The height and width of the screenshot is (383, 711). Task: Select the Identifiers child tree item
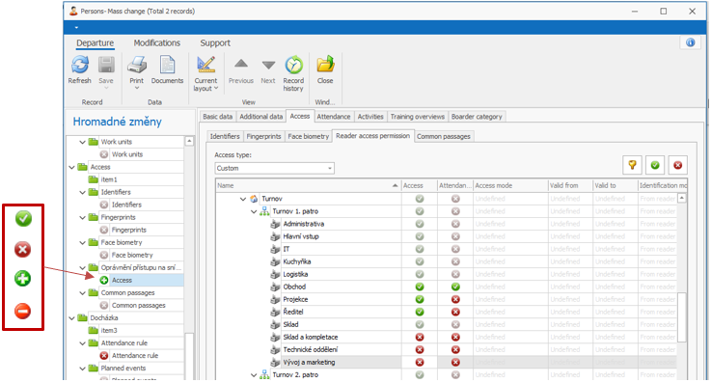(126, 205)
